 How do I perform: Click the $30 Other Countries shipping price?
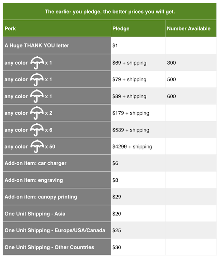[117, 247]
